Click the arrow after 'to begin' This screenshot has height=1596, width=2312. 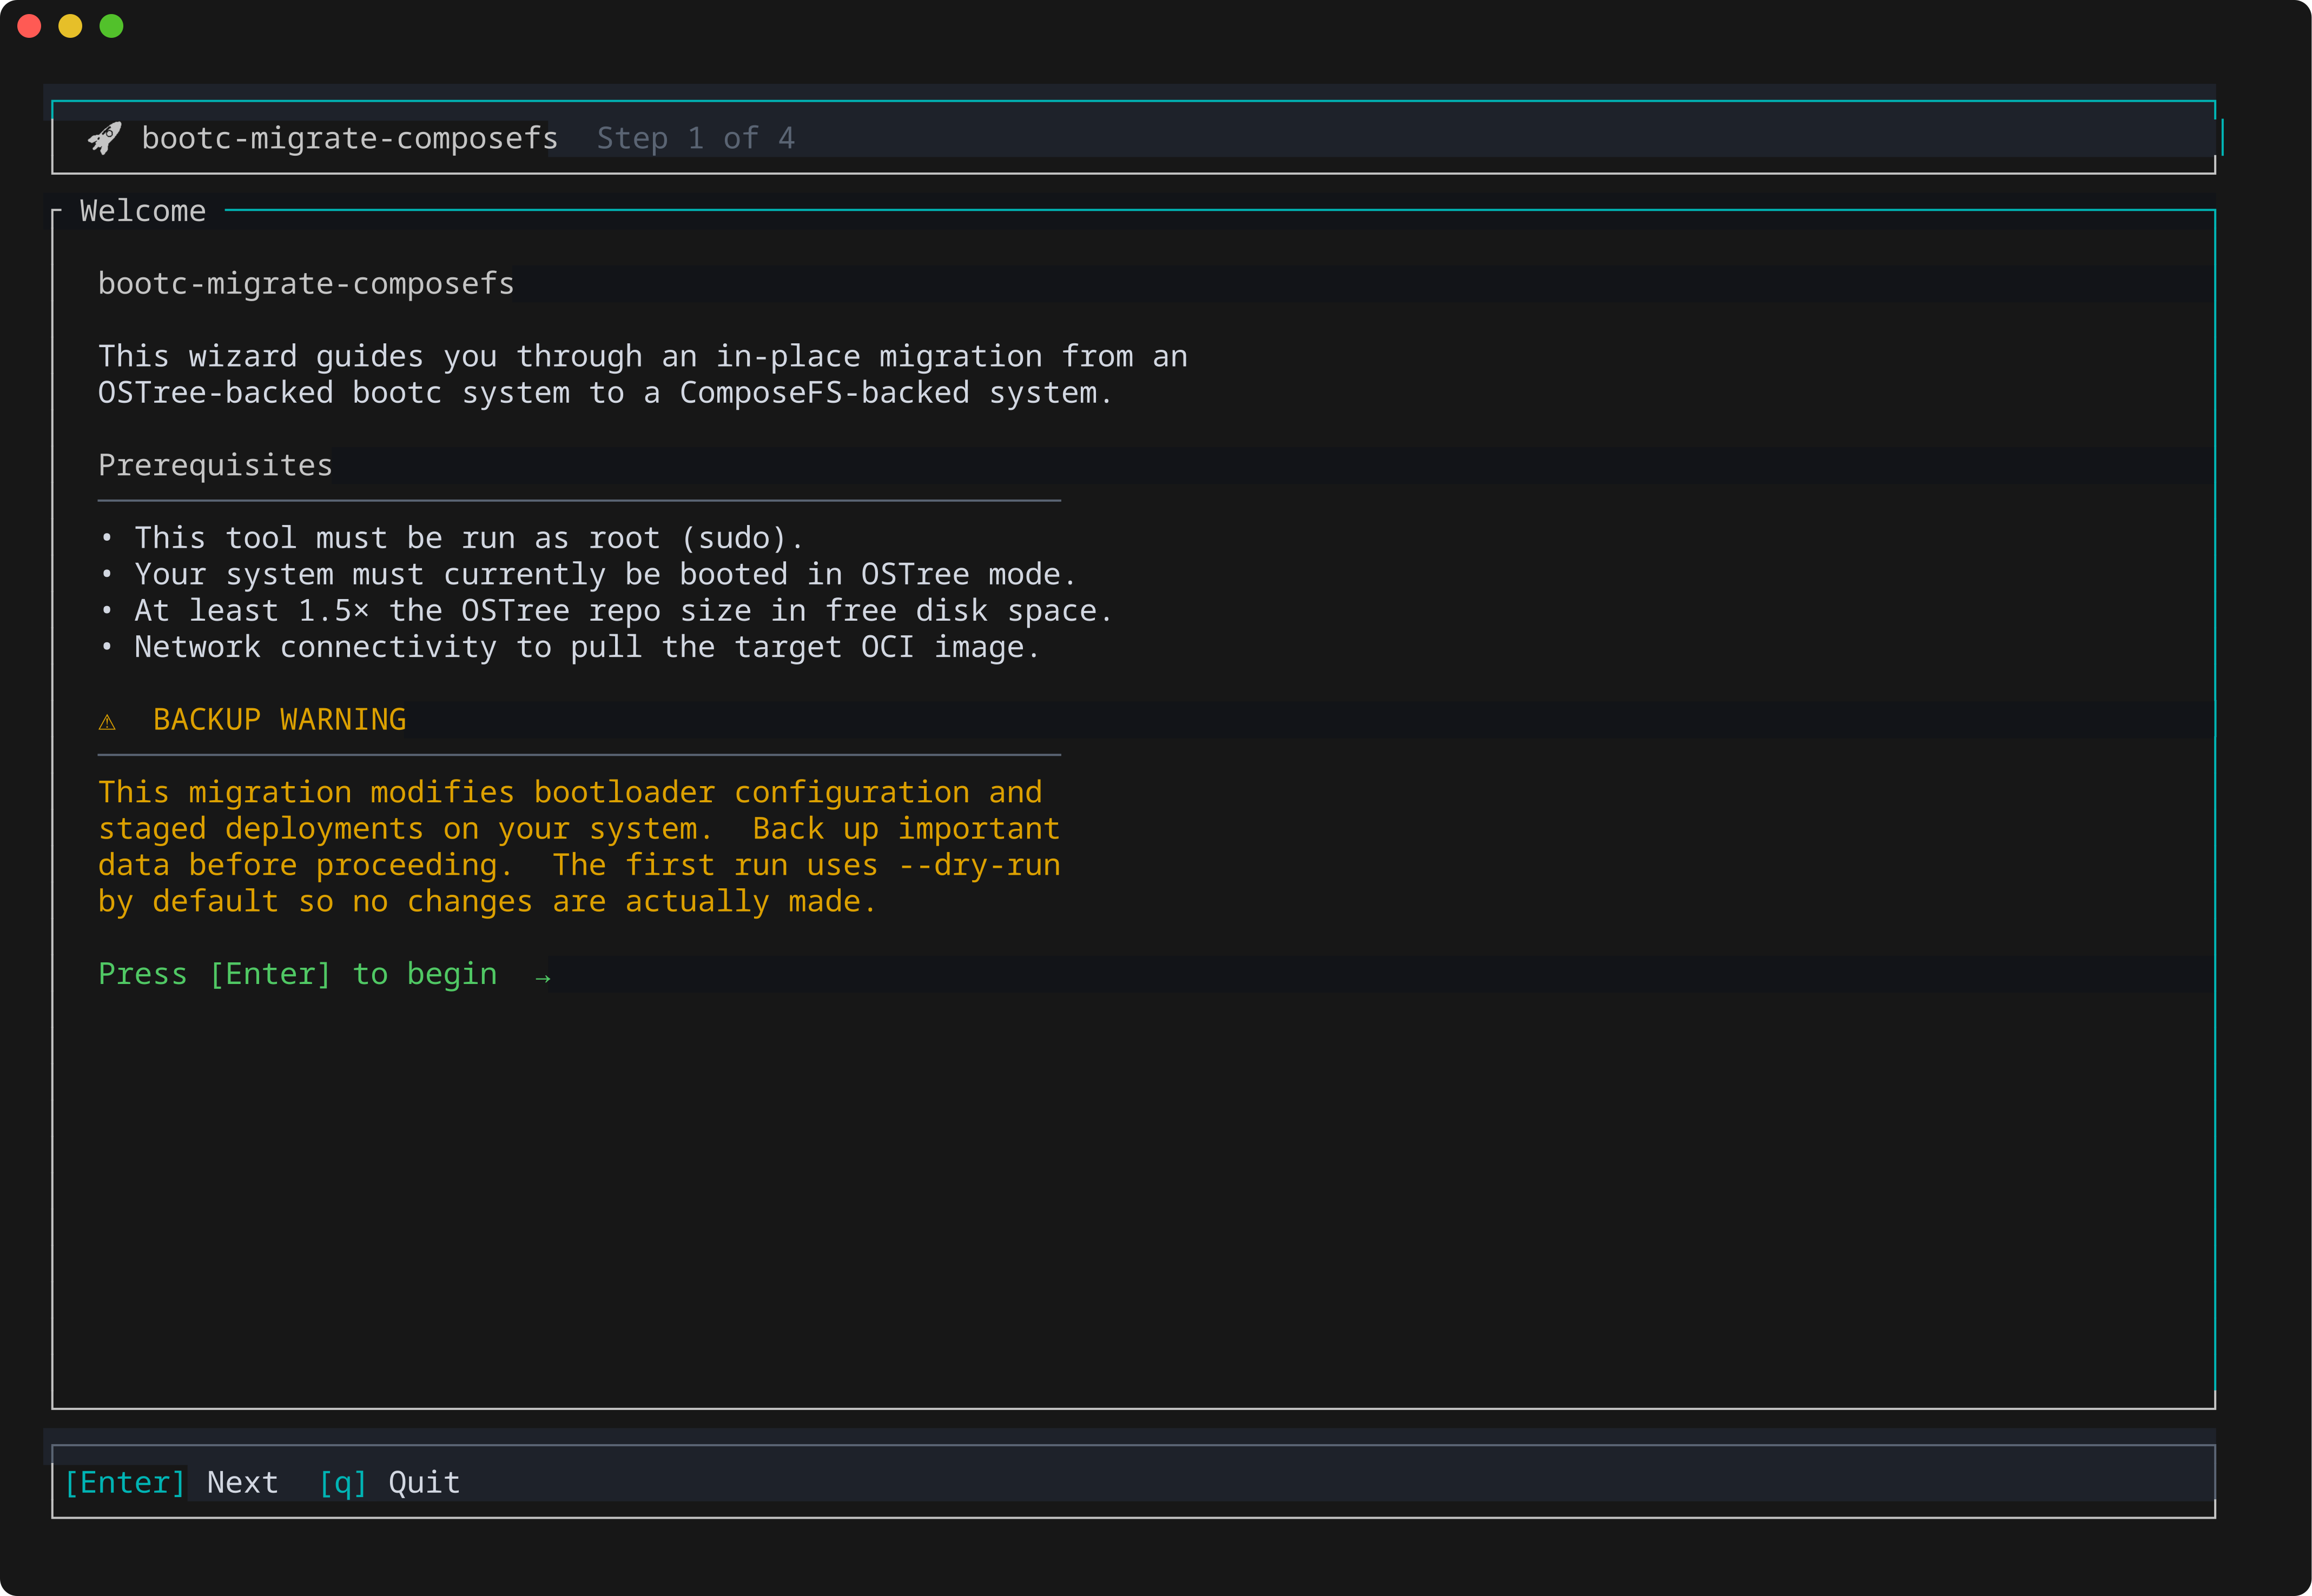click(542, 977)
